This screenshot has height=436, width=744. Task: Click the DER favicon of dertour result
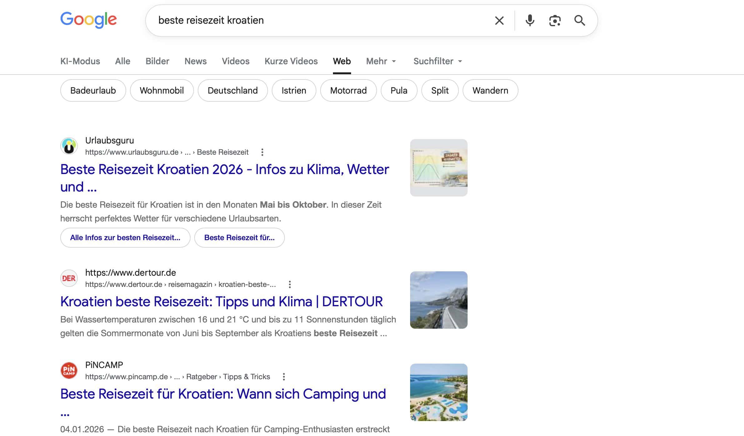(x=69, y=278)
